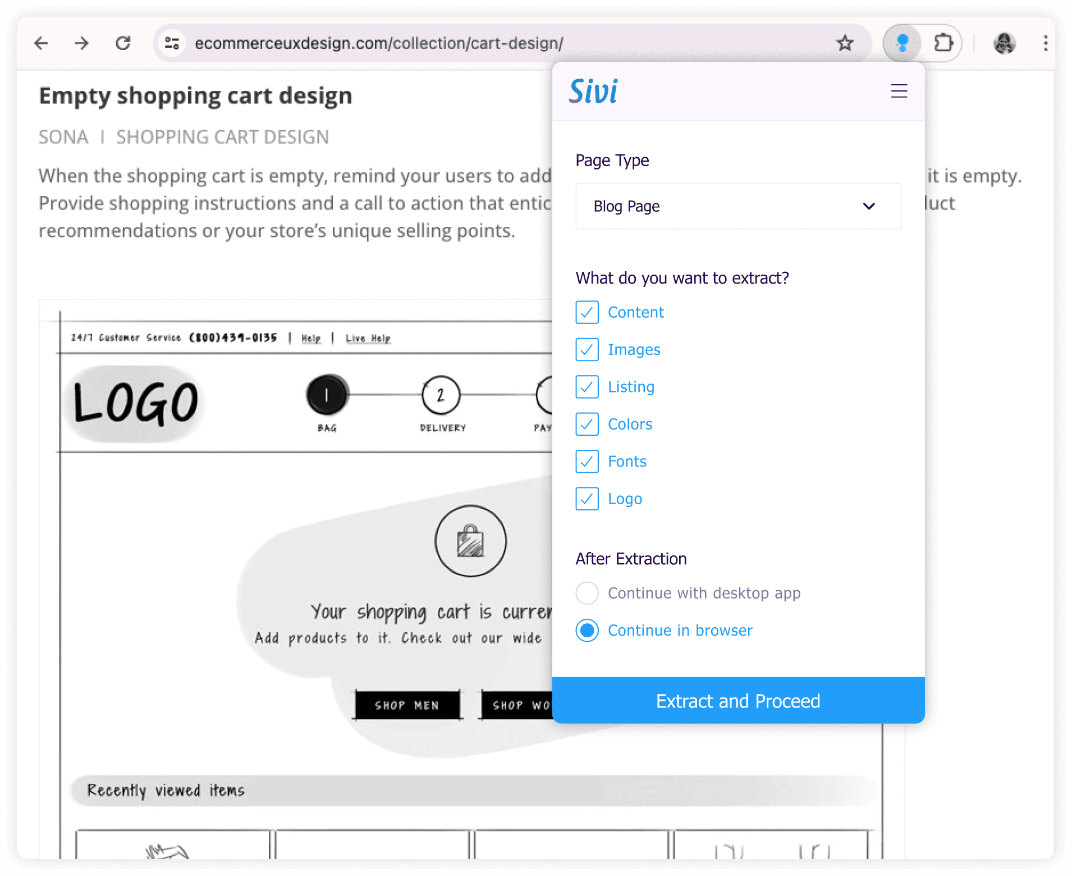The width and height of the screenshot is (1072, 876).
Task: Click the SONA author link
Action: pyautogui.click(x=63, y=137)
